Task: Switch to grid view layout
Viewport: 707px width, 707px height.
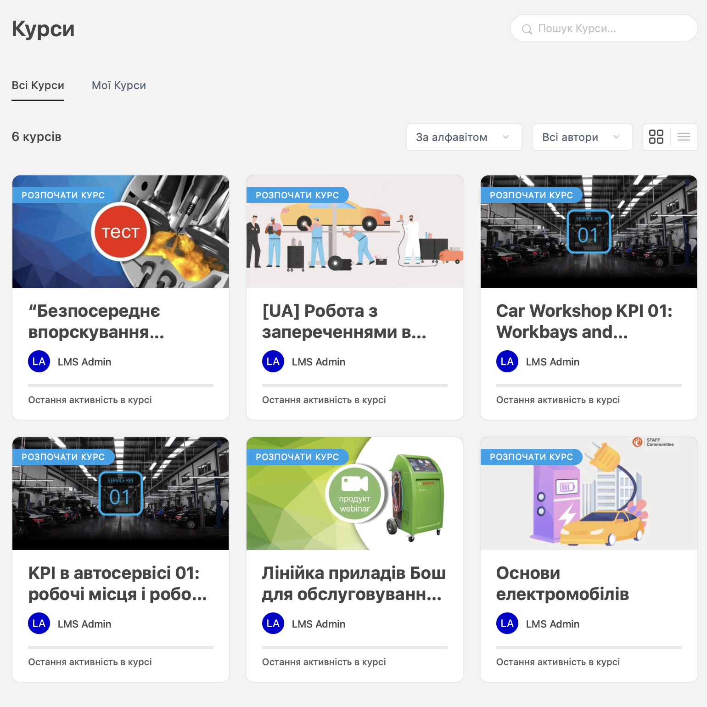Action: pyautogui.click(x=656, y=137)
